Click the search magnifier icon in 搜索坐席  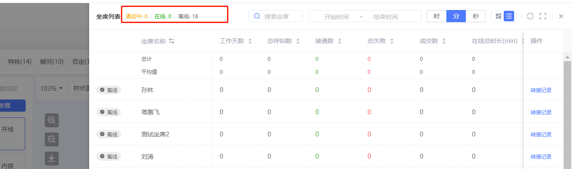coord(257,16)
